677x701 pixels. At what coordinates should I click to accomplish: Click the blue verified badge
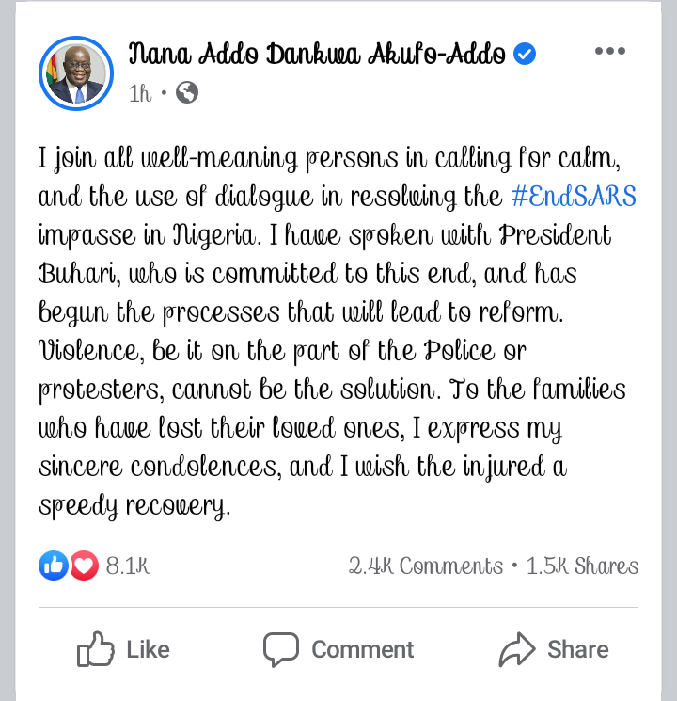tap(525, 55)
